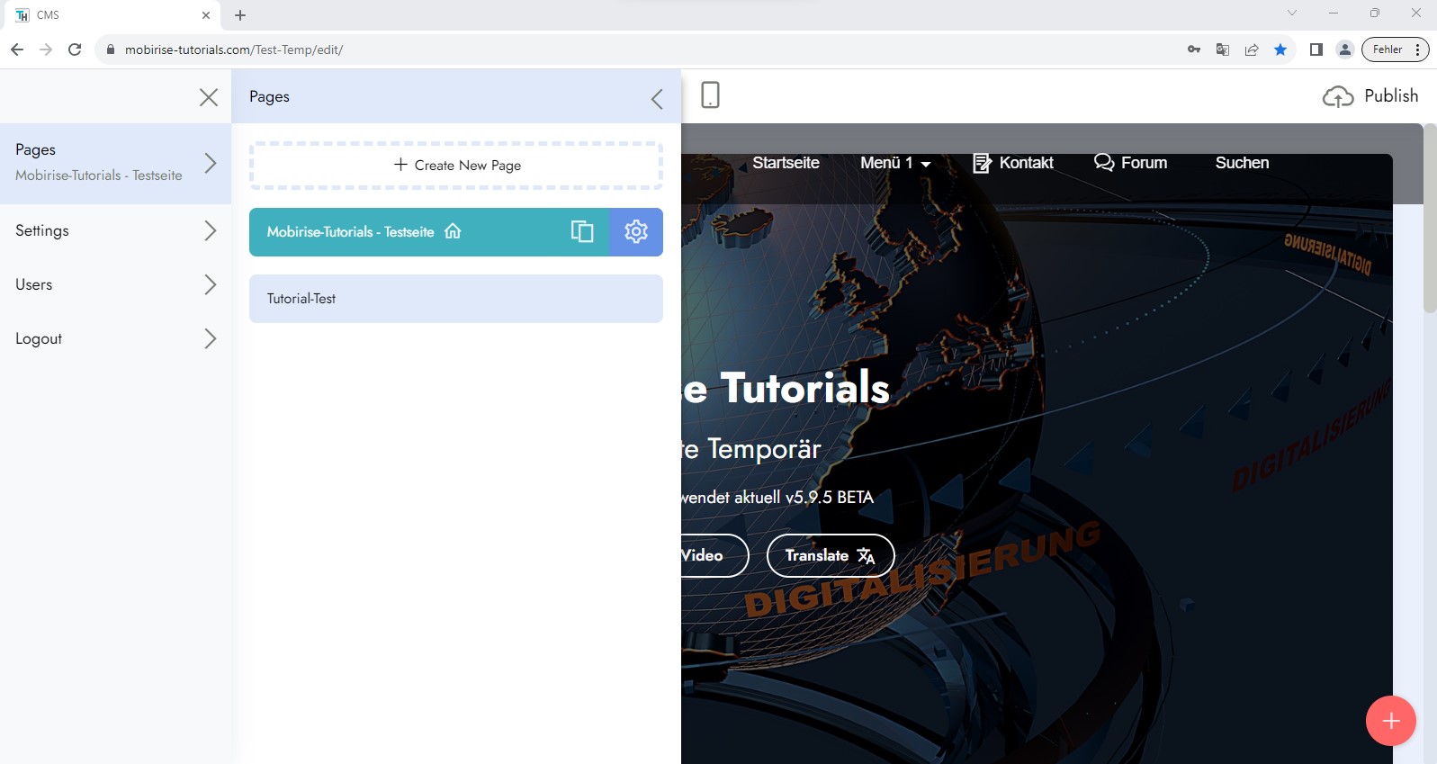Toggle the browser side panel
Viewport: 1437px width, 764px height.
coord(1316,49)
